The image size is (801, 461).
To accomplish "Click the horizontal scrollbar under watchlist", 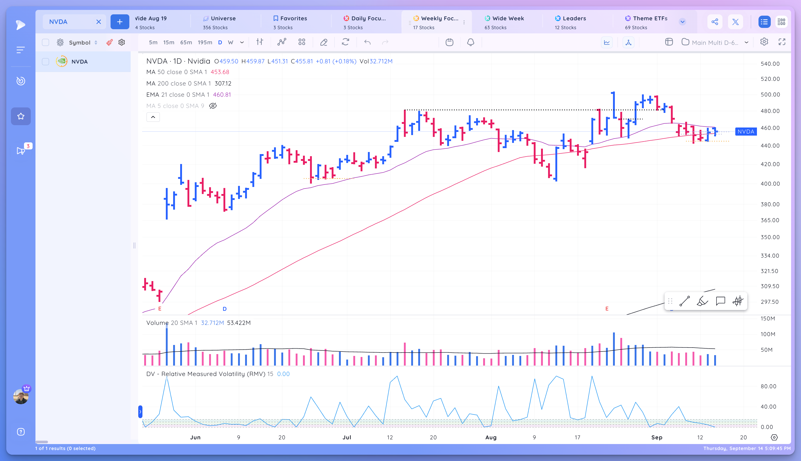I will (x=41, y=442).
